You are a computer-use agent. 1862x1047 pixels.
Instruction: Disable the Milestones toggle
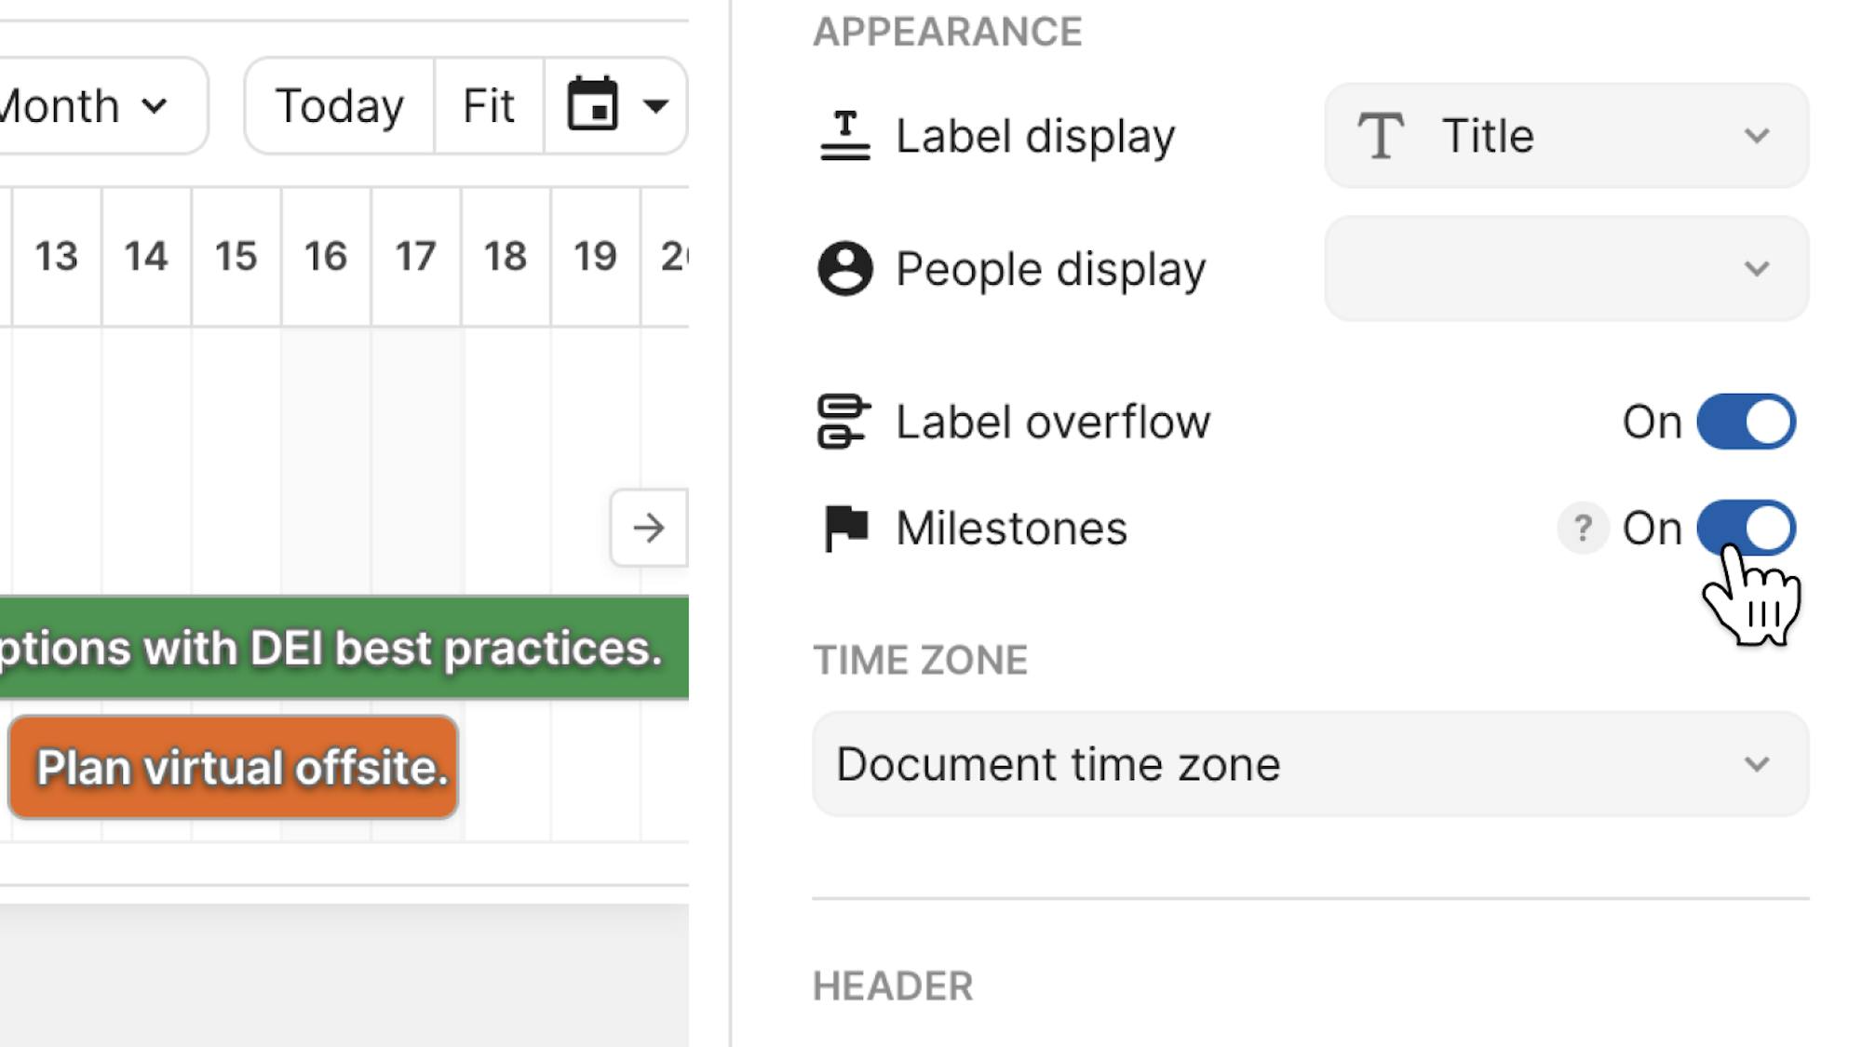tap(1746, 528)
